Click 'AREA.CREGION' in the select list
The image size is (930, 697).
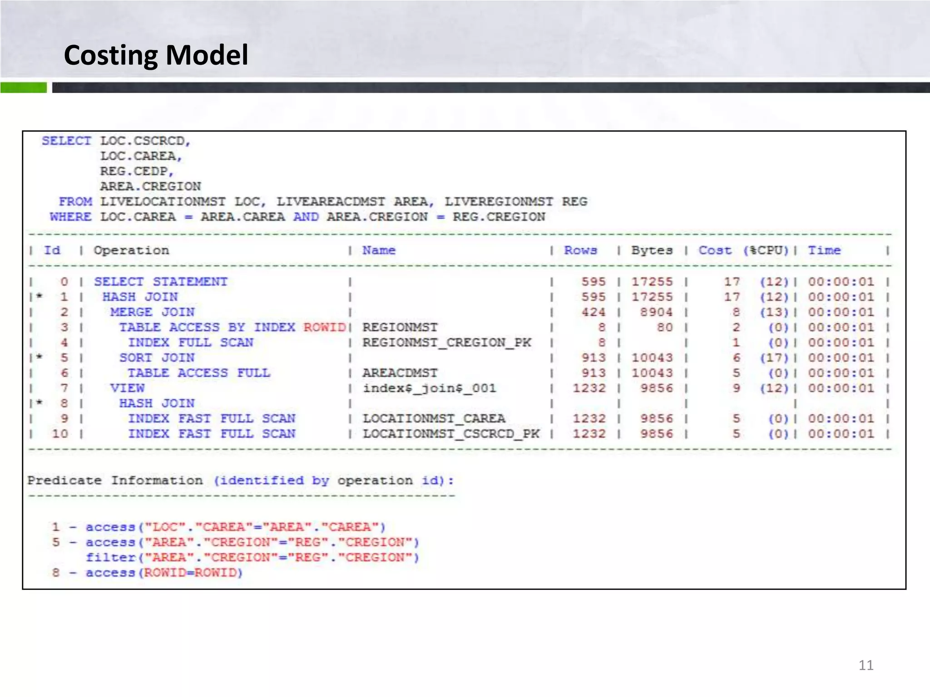click(x=150, y=187)
